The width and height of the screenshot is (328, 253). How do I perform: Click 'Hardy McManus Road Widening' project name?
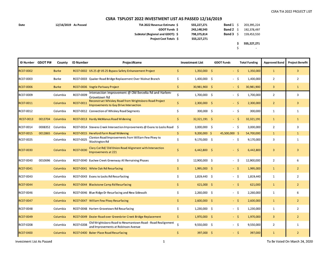point(110,119)
